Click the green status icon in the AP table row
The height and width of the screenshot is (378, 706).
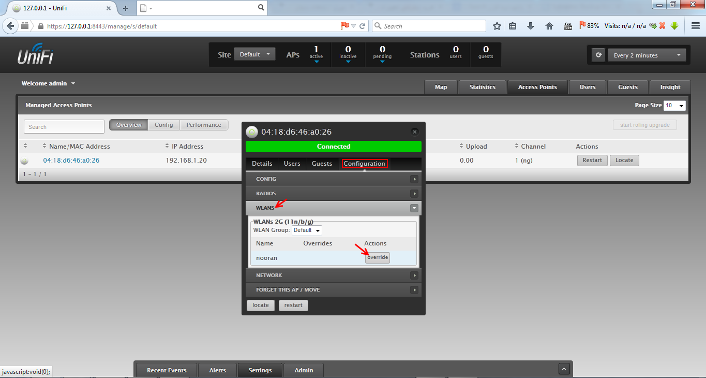pyautogui.click(x=24, y=161)
